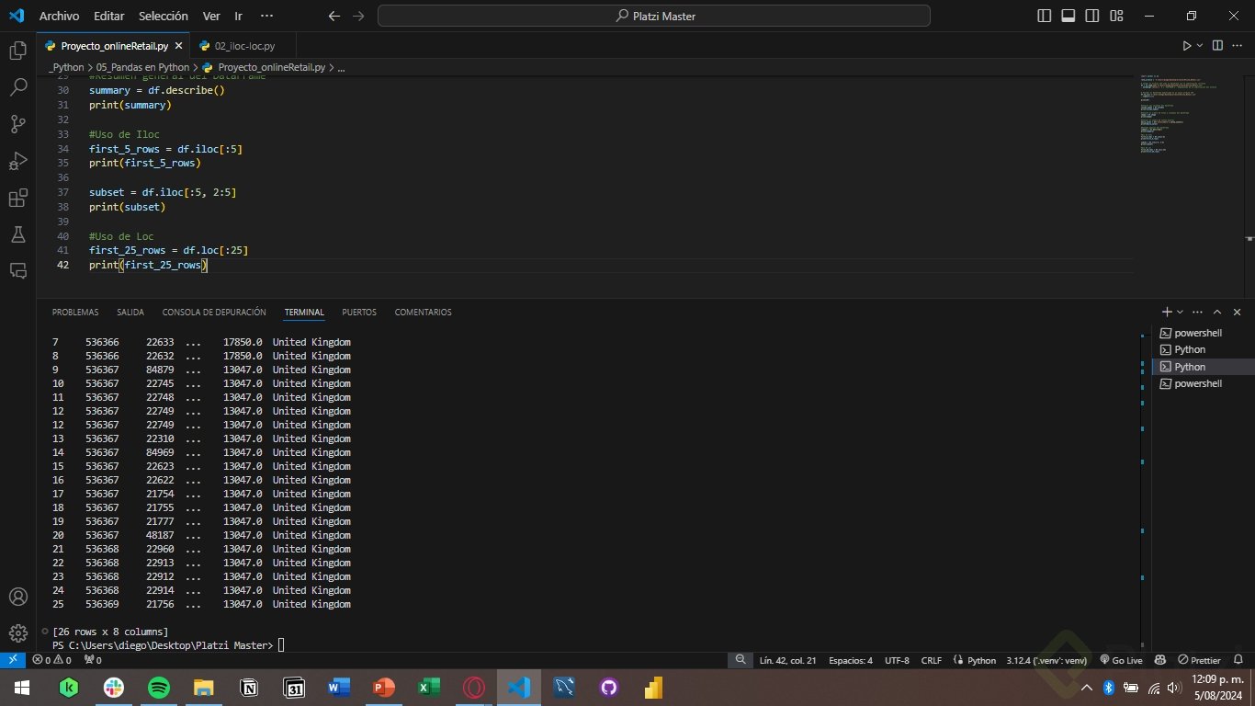Open the Search view in the activity bar
The width and height of the screenshot is (1255, 706).
click(17, 87)
